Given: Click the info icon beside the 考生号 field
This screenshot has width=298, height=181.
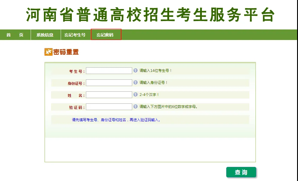Looking at the screenshot, I should [135, 71].
